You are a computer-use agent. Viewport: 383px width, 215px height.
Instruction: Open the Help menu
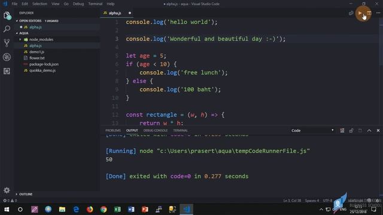click(x=110, y=4)
